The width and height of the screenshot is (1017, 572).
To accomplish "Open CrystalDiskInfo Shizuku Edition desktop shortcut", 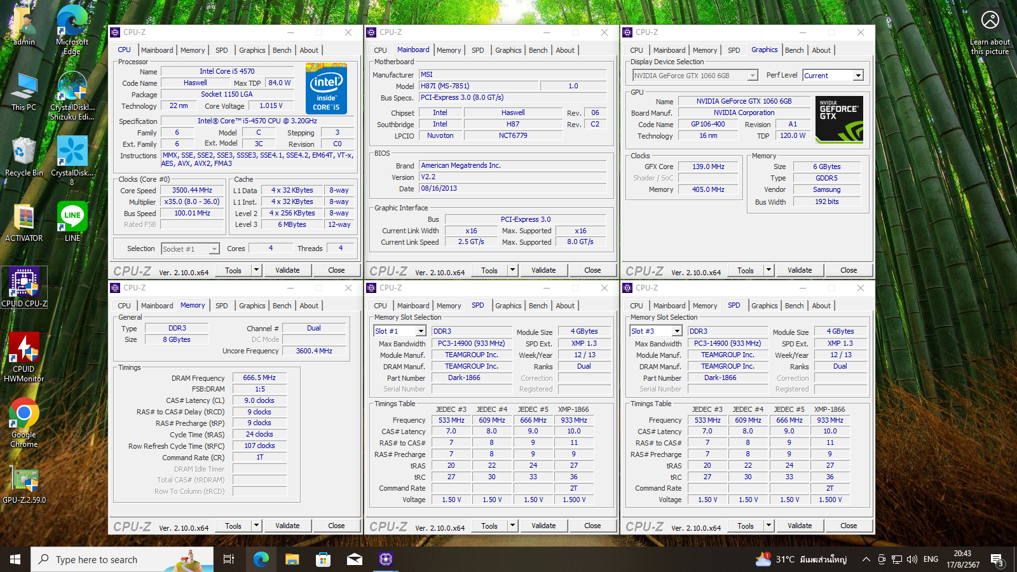I will tap(72, 95).
